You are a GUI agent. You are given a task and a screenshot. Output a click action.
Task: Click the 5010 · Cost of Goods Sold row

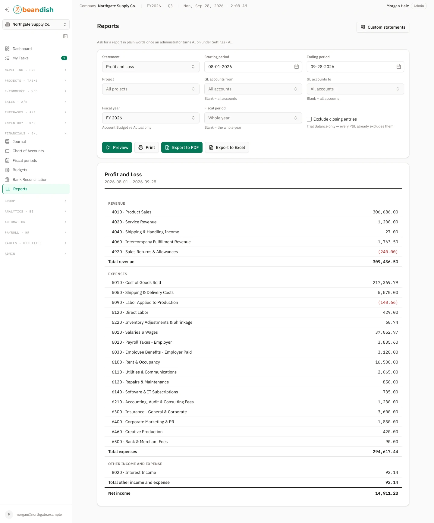coord(253,282)
